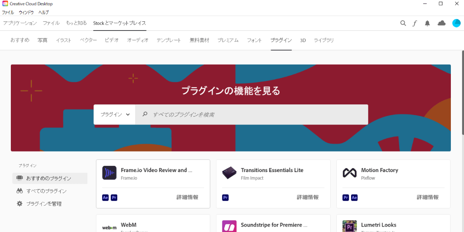Image resolution: width=464 pixels, height=232 pixels.
Task: Click the Soundstripe plugin icon
Action: 229,226
